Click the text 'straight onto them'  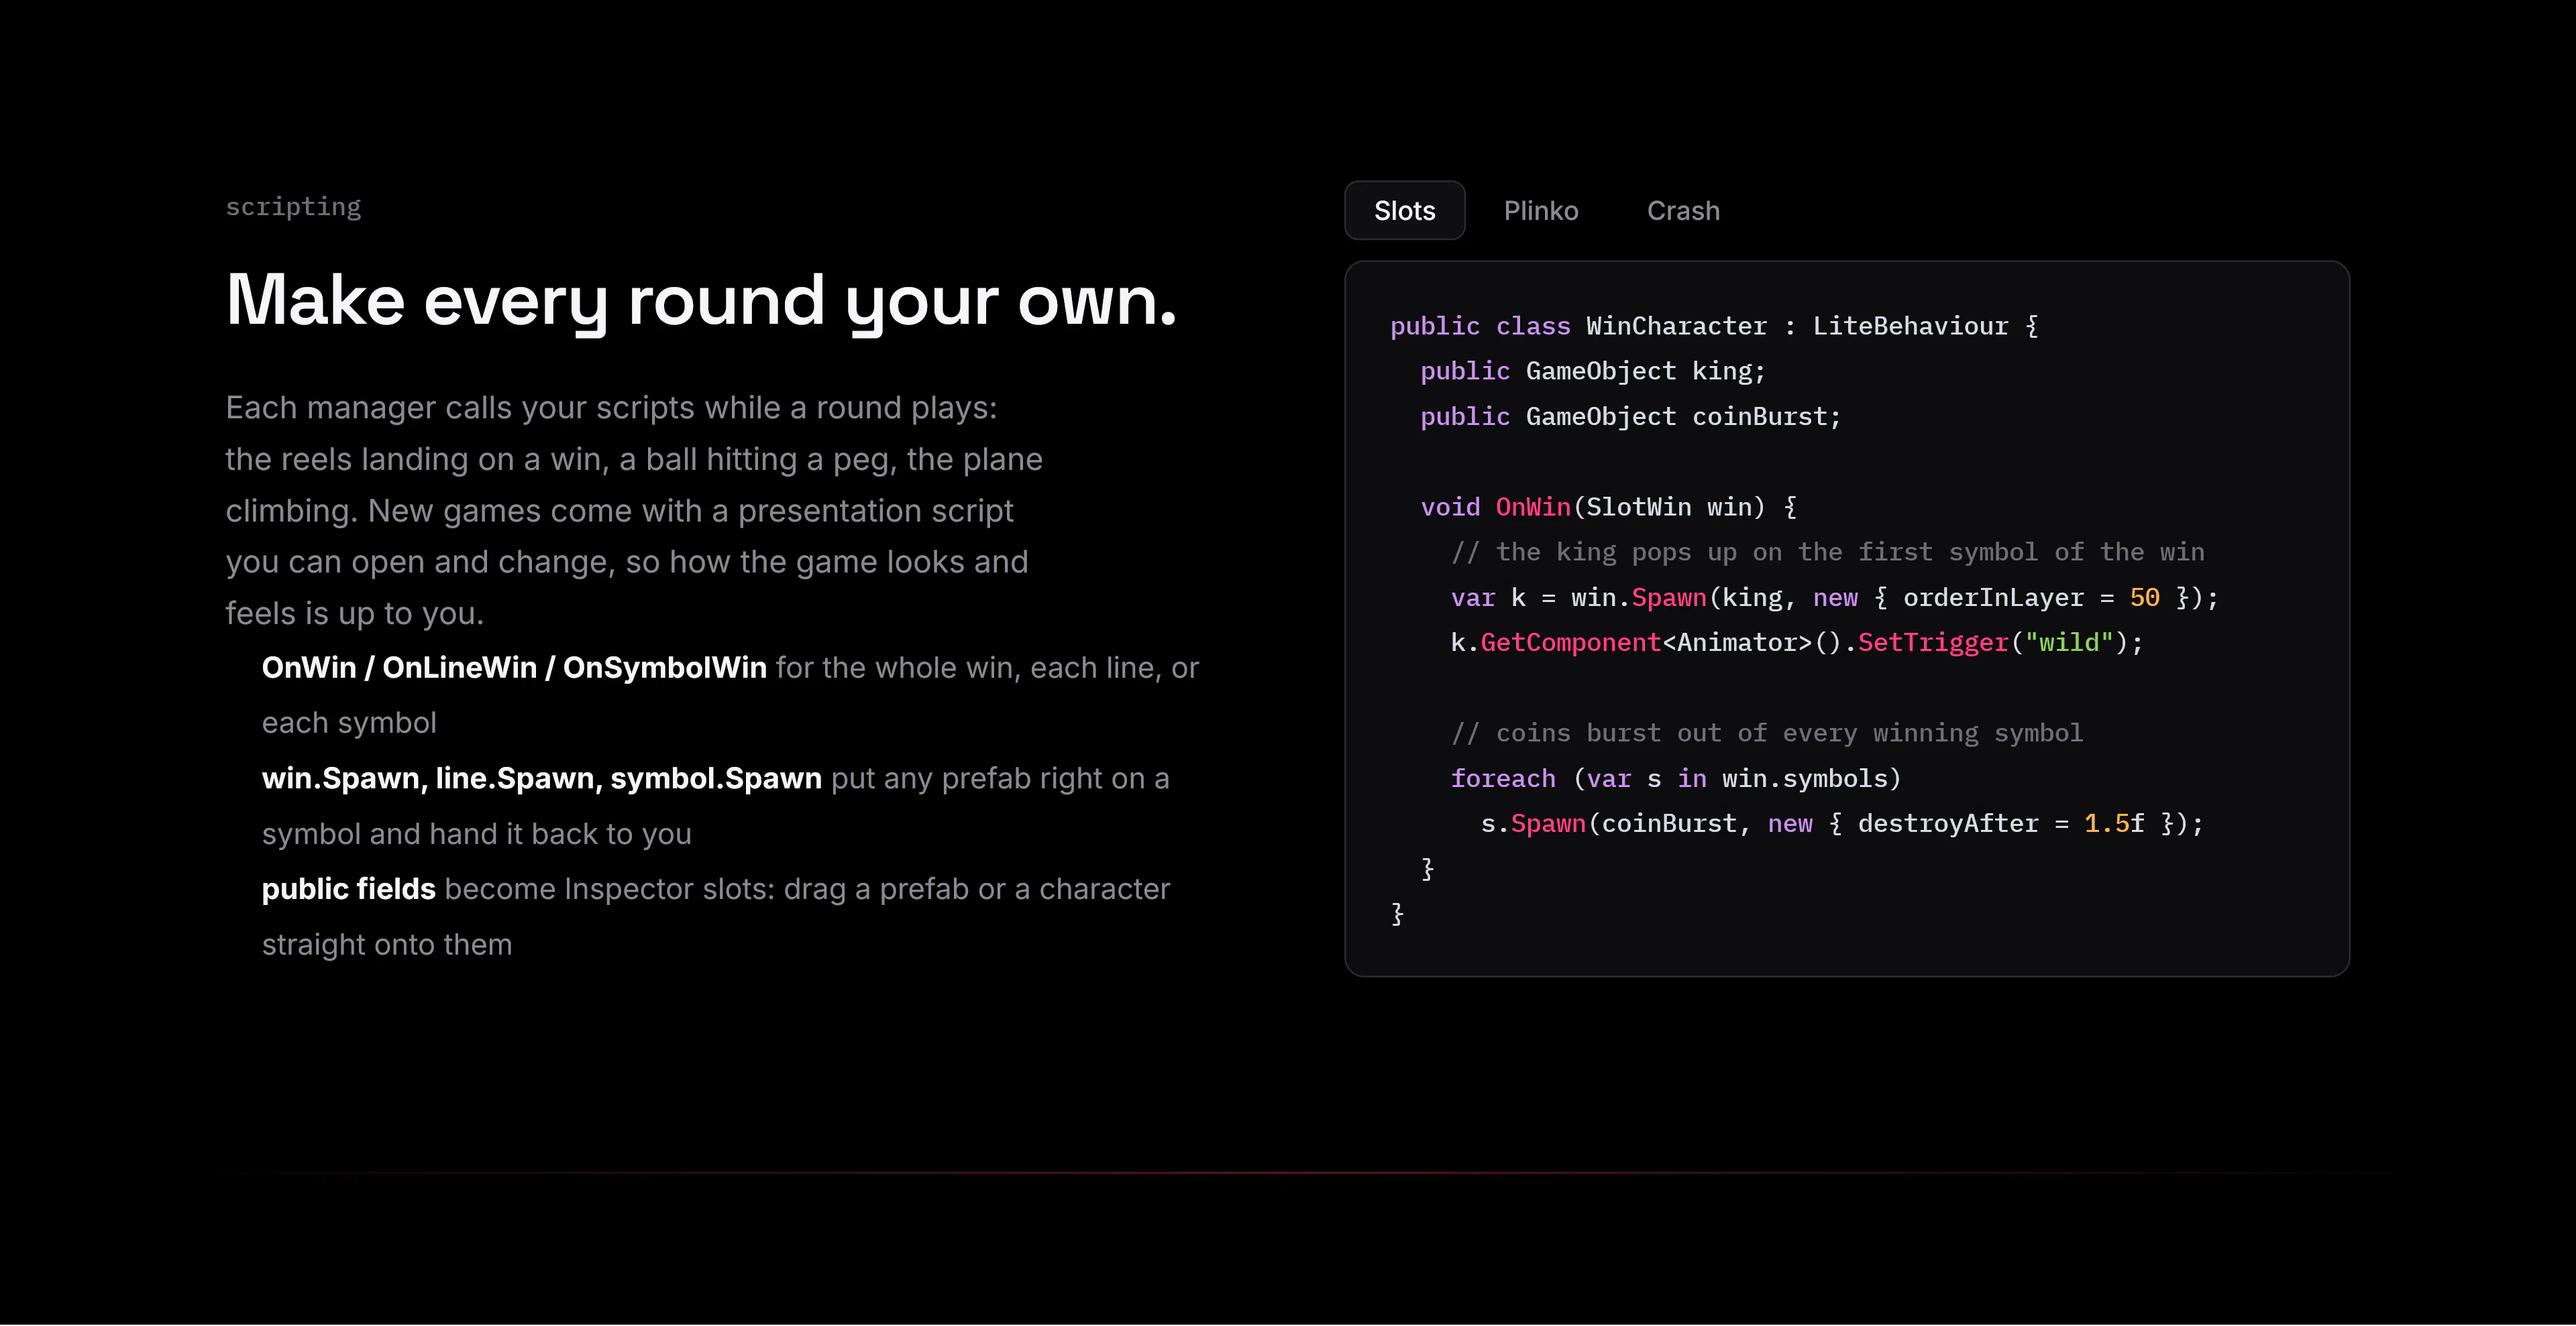(386, 945)
